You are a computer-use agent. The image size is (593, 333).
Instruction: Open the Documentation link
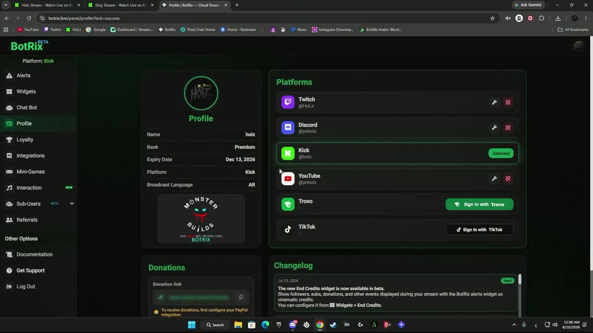38,254
